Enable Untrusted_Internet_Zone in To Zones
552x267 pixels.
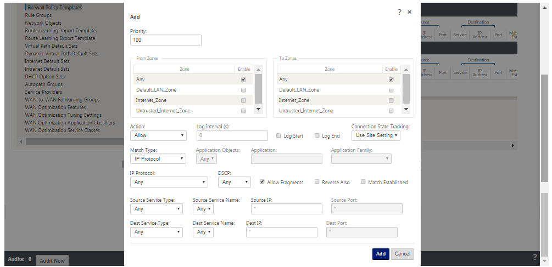click(391, 111)
